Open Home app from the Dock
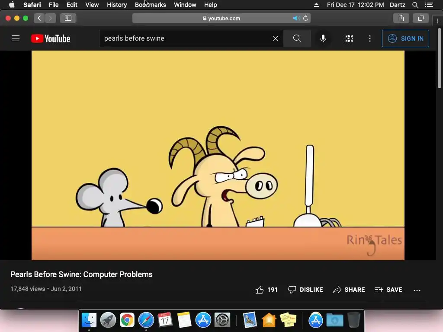This screenshot has width=443, height=332. 269,320
